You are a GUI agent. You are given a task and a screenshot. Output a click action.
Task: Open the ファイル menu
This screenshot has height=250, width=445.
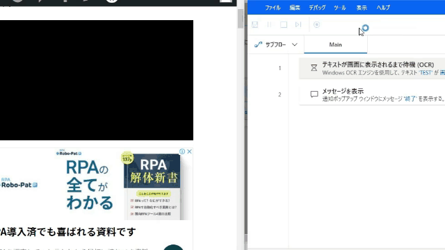pyautogui.click(x=273, y=8)
